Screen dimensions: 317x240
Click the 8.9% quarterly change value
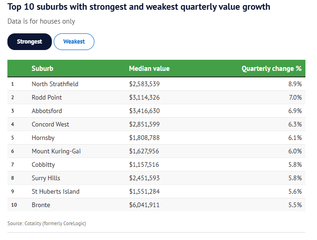pos(295,84)
